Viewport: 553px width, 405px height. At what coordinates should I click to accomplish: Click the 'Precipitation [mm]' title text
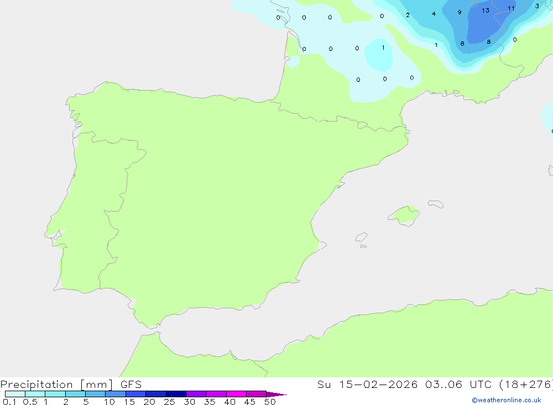tap(57, 385)
